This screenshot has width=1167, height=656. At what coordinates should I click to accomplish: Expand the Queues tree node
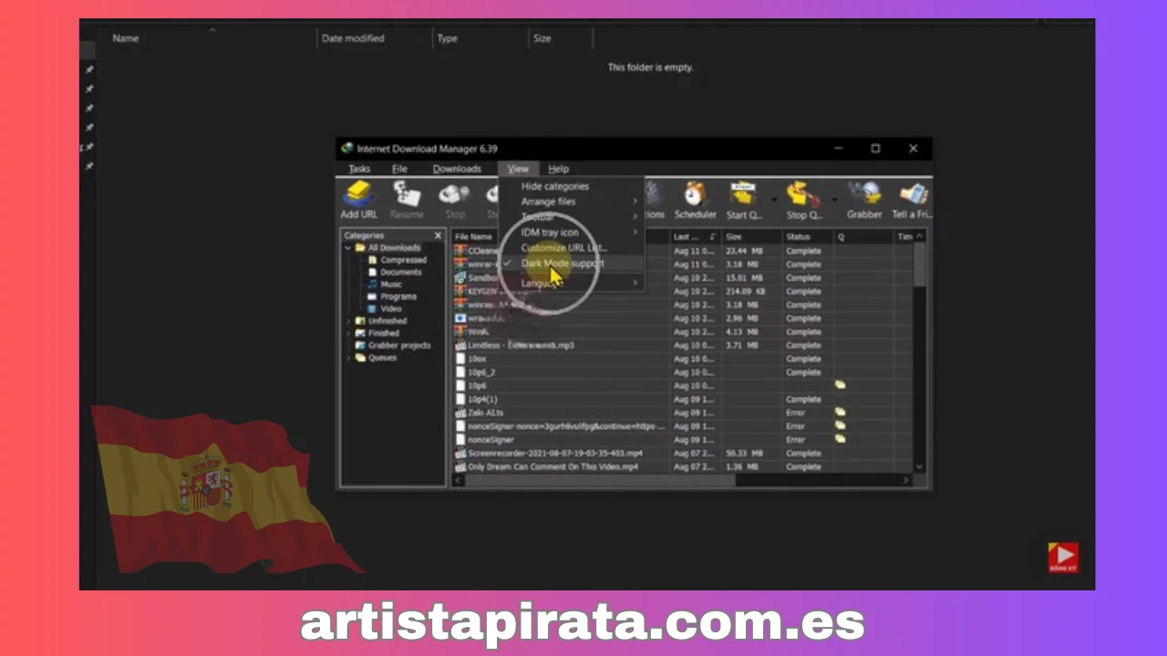click(348, 358)
